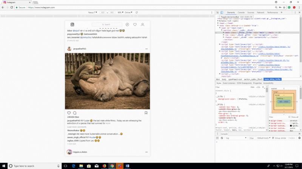Click the Instagram Search field
Viewport: 302px width, 169px height.
pyautogui.click(x=107, y=24)
